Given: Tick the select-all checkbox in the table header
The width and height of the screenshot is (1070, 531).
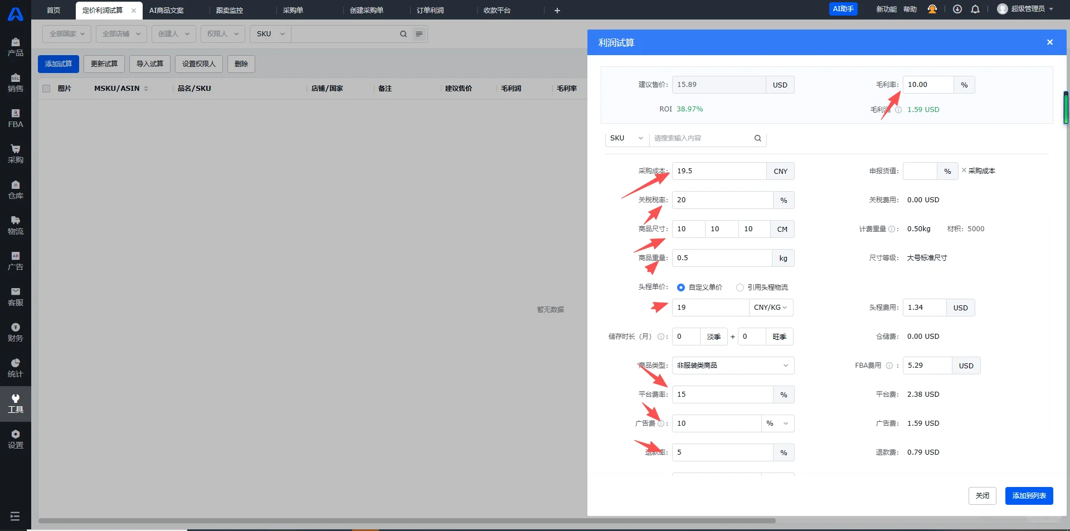Looking at the screenshot, I should [x=46, y=89].
